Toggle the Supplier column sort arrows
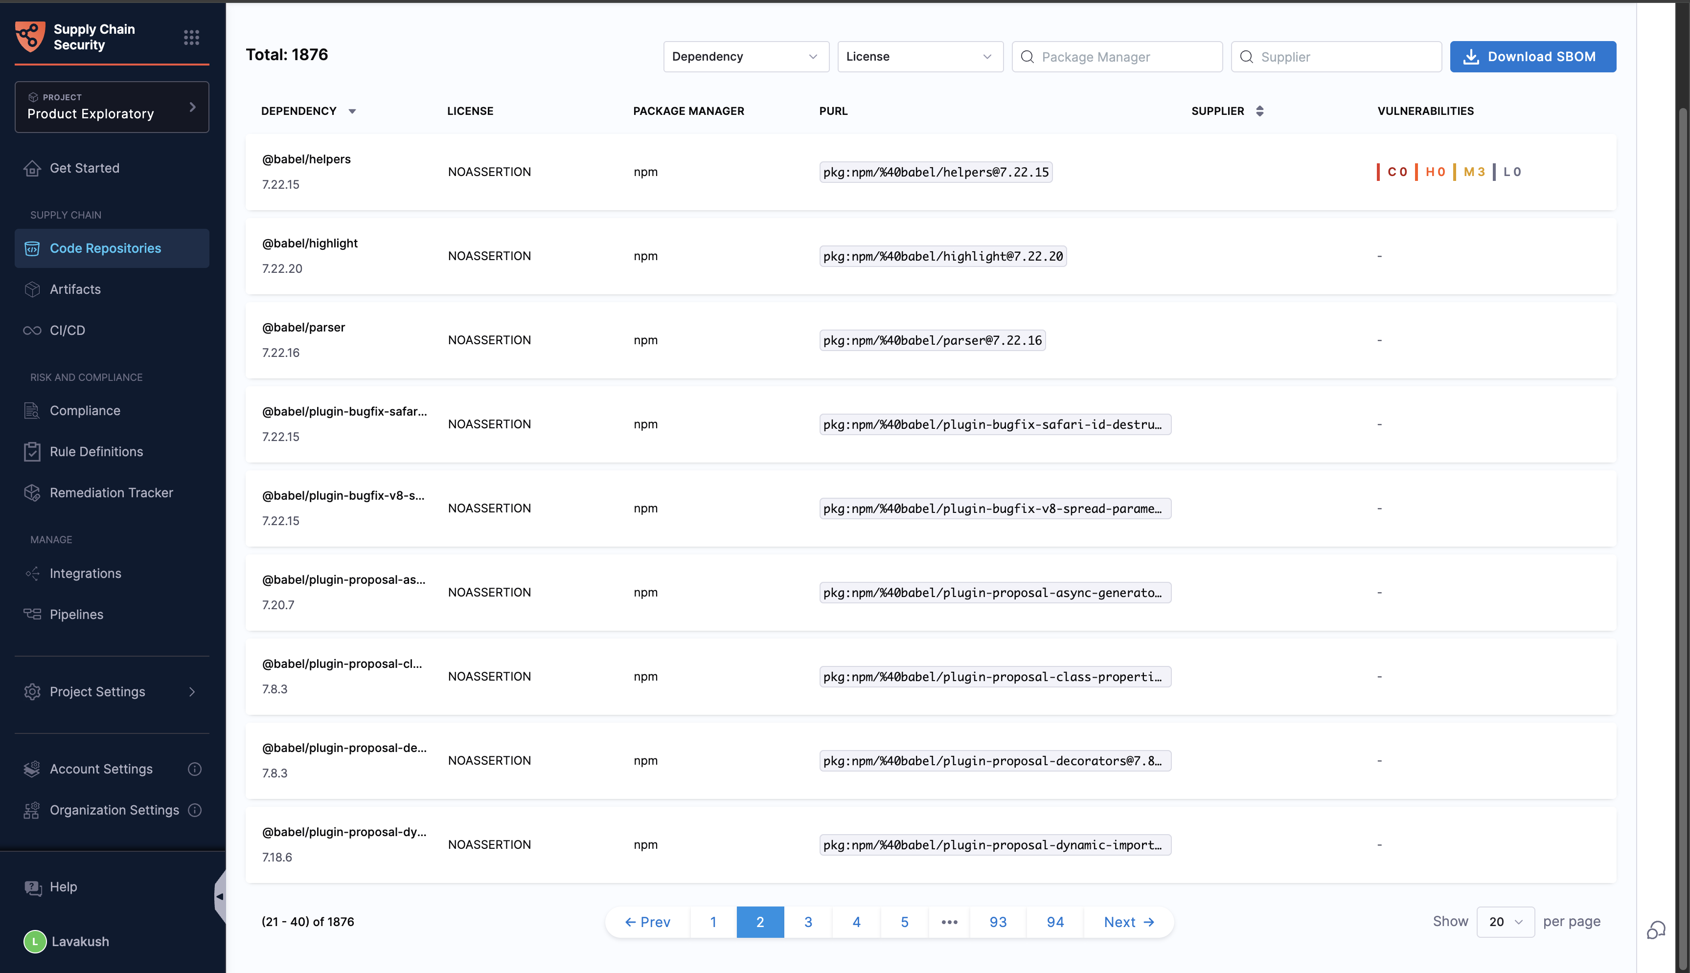Screen dimensions: 1690x973 (x=1259, y=111)
